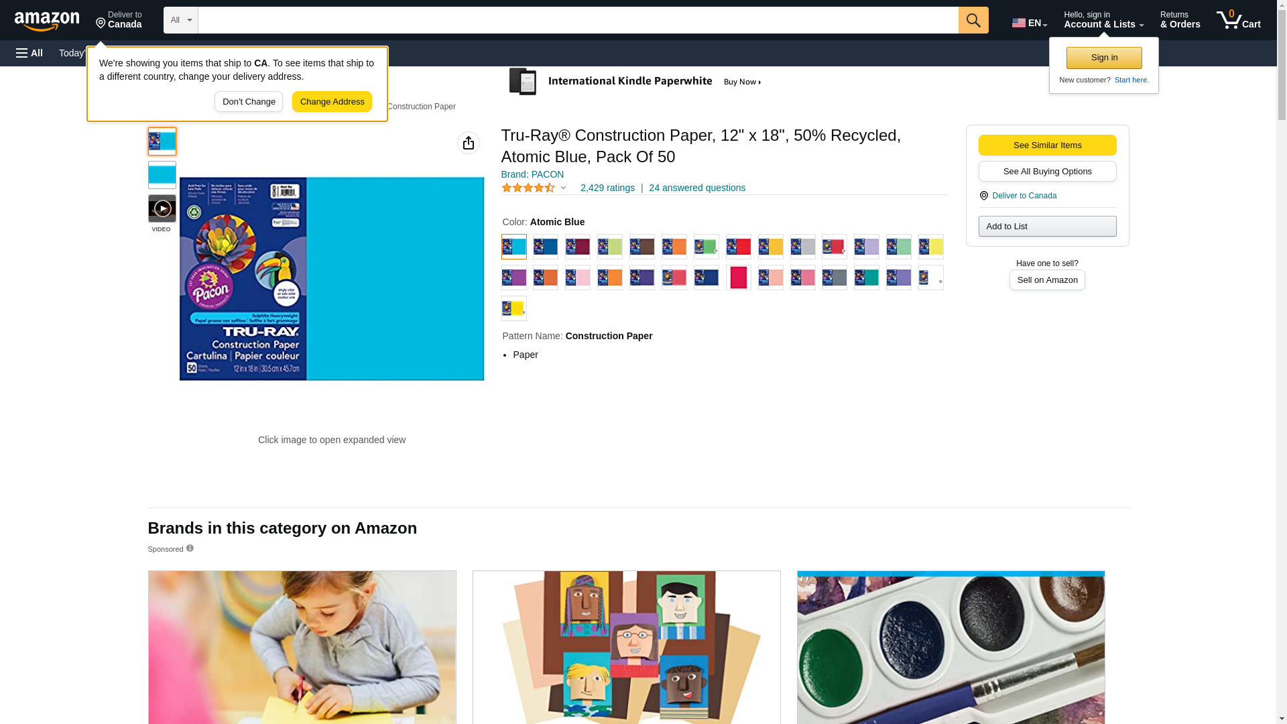
Task: Click the search magnifier button
Action: [973, 20]
